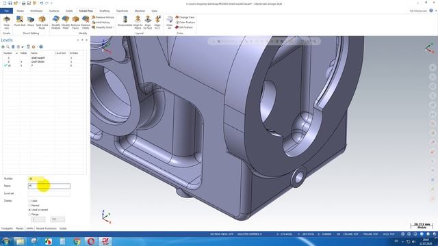
Task: Click the Change Face button
Action: [x=185, y=17]
